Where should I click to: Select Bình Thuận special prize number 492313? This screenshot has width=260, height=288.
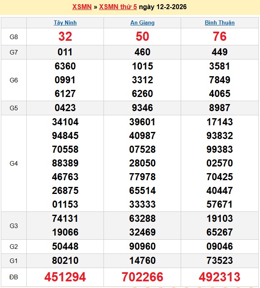[220, 277]
